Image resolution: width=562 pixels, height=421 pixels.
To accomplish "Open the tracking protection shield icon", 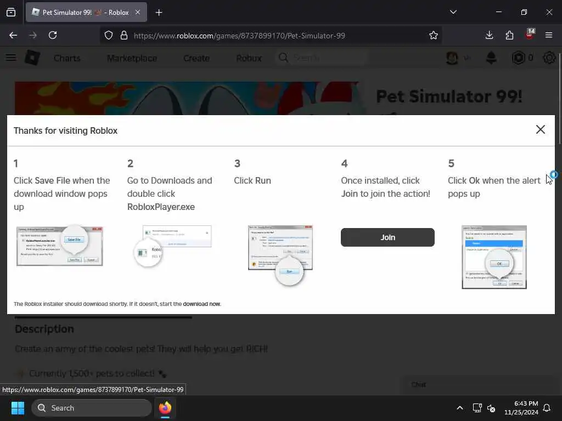I will [109, 36].
